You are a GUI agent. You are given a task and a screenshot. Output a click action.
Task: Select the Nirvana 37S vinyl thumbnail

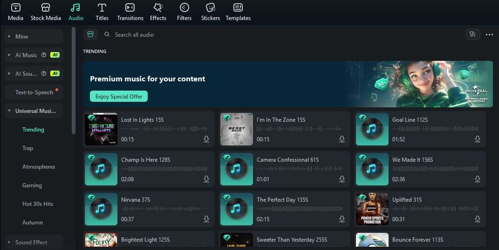click(101, 209)
